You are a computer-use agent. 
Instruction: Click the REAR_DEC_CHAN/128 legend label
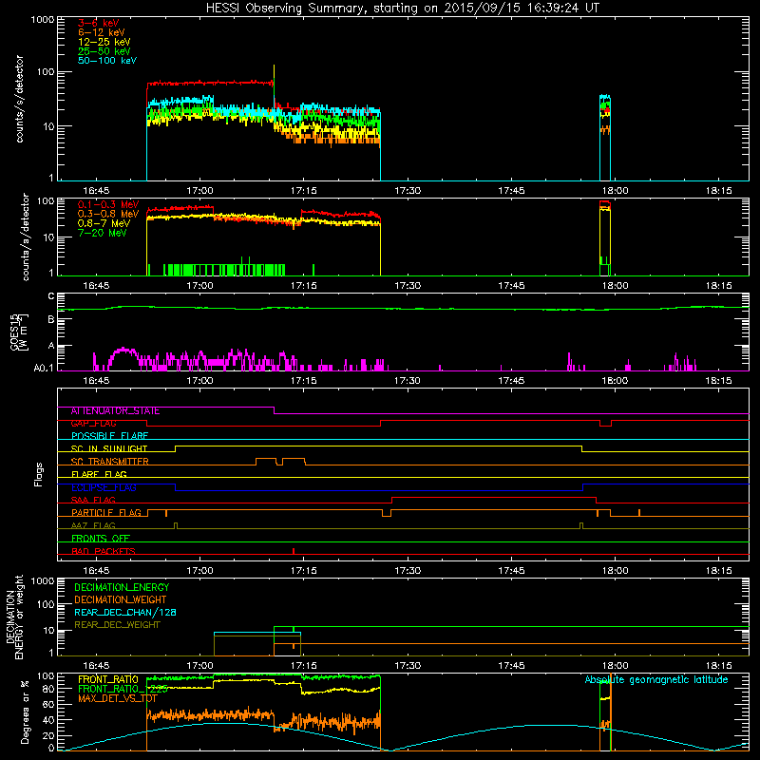[x=125, y=612]
